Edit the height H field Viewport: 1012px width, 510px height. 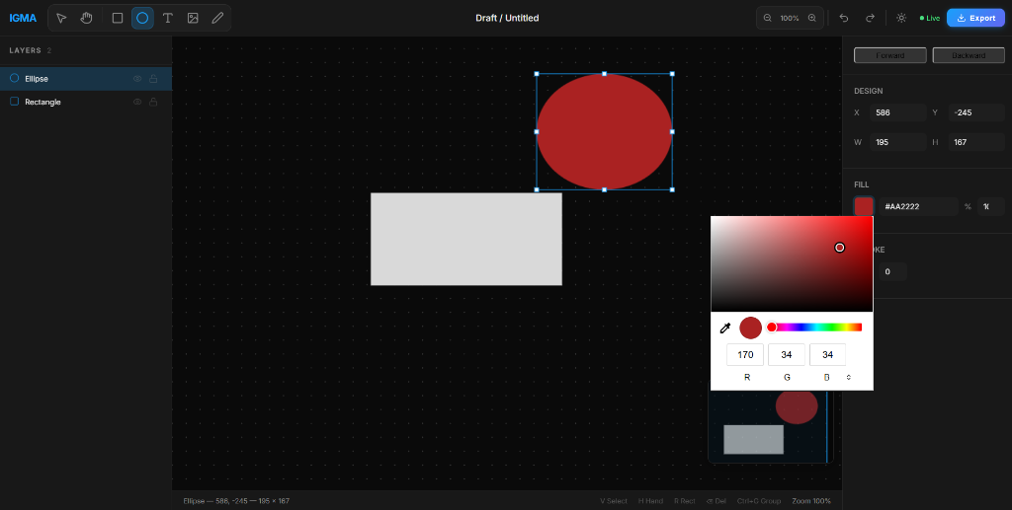tap(976, 142)
